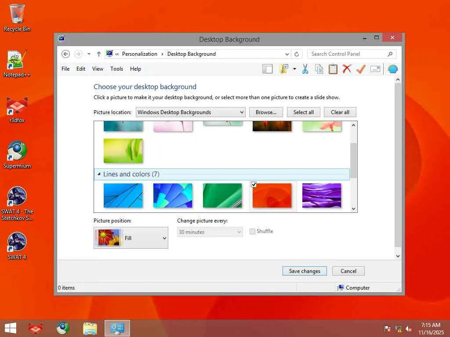This screenshot has width=450, height=337.
Task: Open the Edit menu
Action: click(x=81, y=69)
